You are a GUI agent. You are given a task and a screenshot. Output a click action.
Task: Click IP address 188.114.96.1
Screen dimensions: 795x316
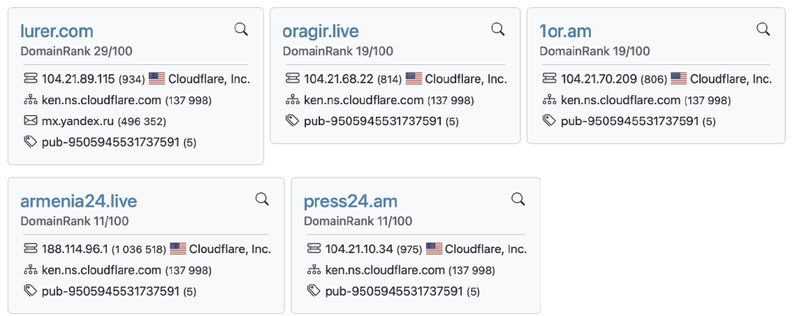[75, 249]
